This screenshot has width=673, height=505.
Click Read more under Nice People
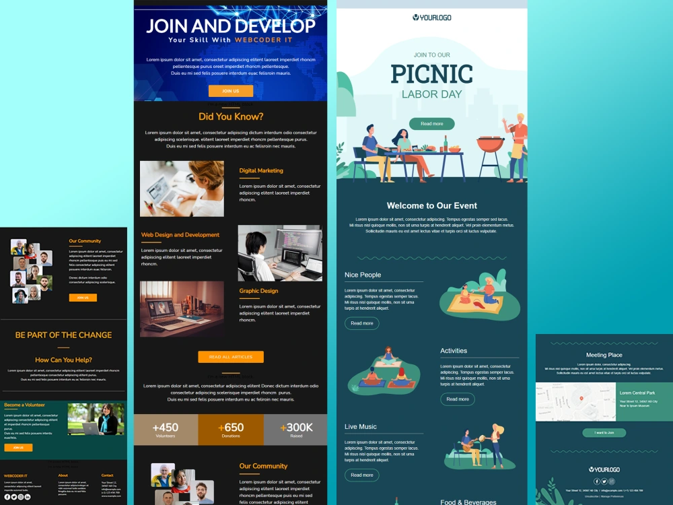tap(362, 323)
